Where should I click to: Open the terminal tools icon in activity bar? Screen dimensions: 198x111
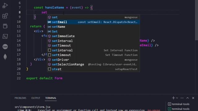point(5,36)
